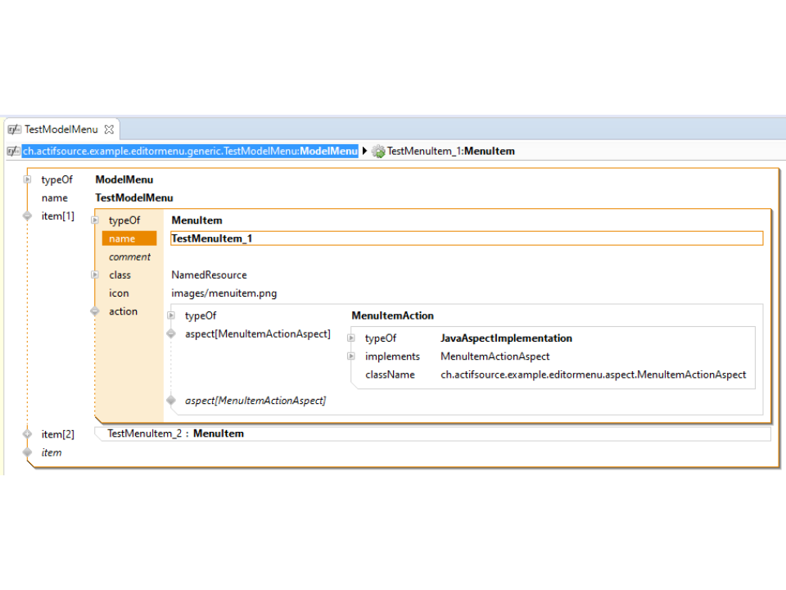
Task: Click the diamond handle beside the empty italic item
Action: pos(27,452)
